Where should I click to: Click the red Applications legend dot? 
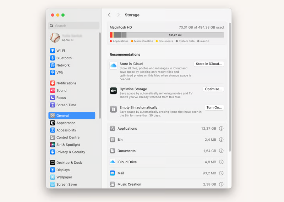click(x=111, y=41)
